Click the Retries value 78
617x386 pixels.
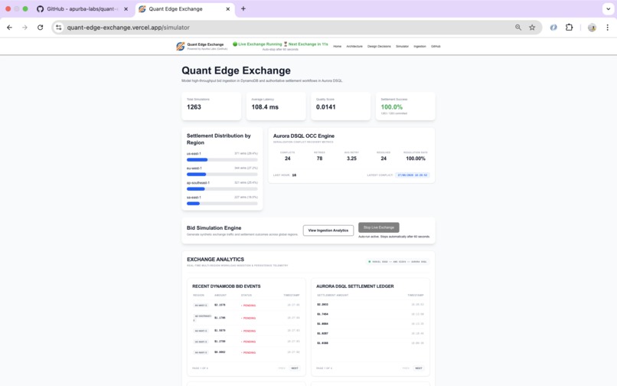(319, 159)
